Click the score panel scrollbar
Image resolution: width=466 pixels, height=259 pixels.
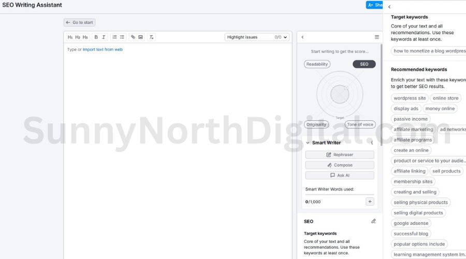(x=381, y=95)
